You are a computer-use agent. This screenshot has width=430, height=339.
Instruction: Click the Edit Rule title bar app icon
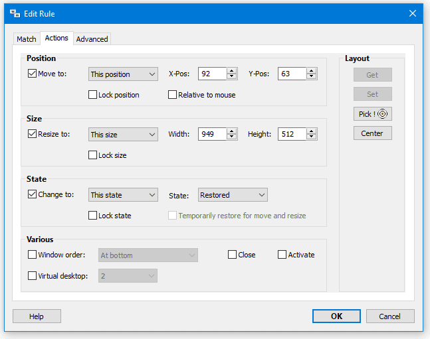14,13
